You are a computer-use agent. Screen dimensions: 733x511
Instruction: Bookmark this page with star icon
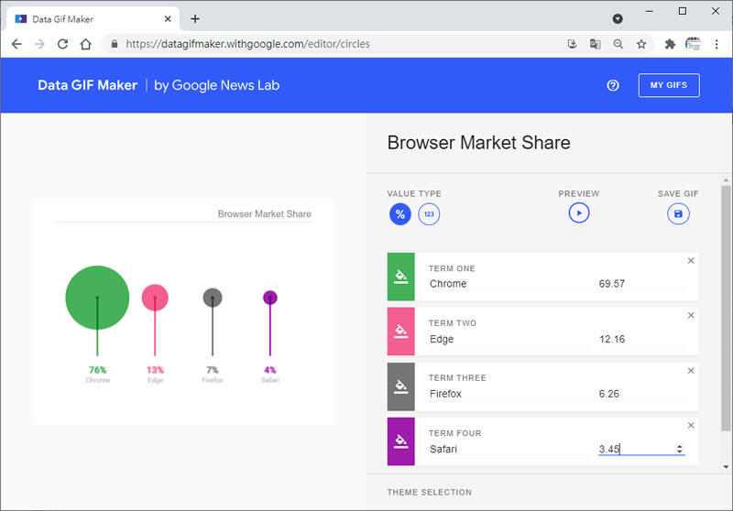click(x=641, y=43)
